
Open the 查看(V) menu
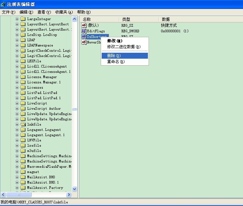tap(44, 12)
